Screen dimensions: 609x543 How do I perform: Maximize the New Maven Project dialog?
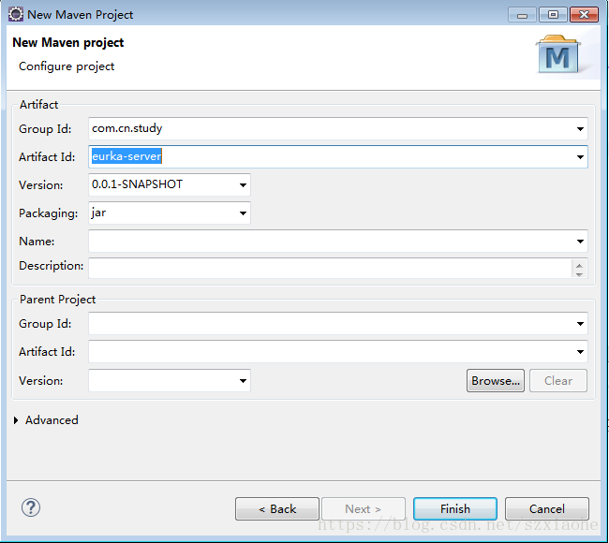tap(553, 15)
